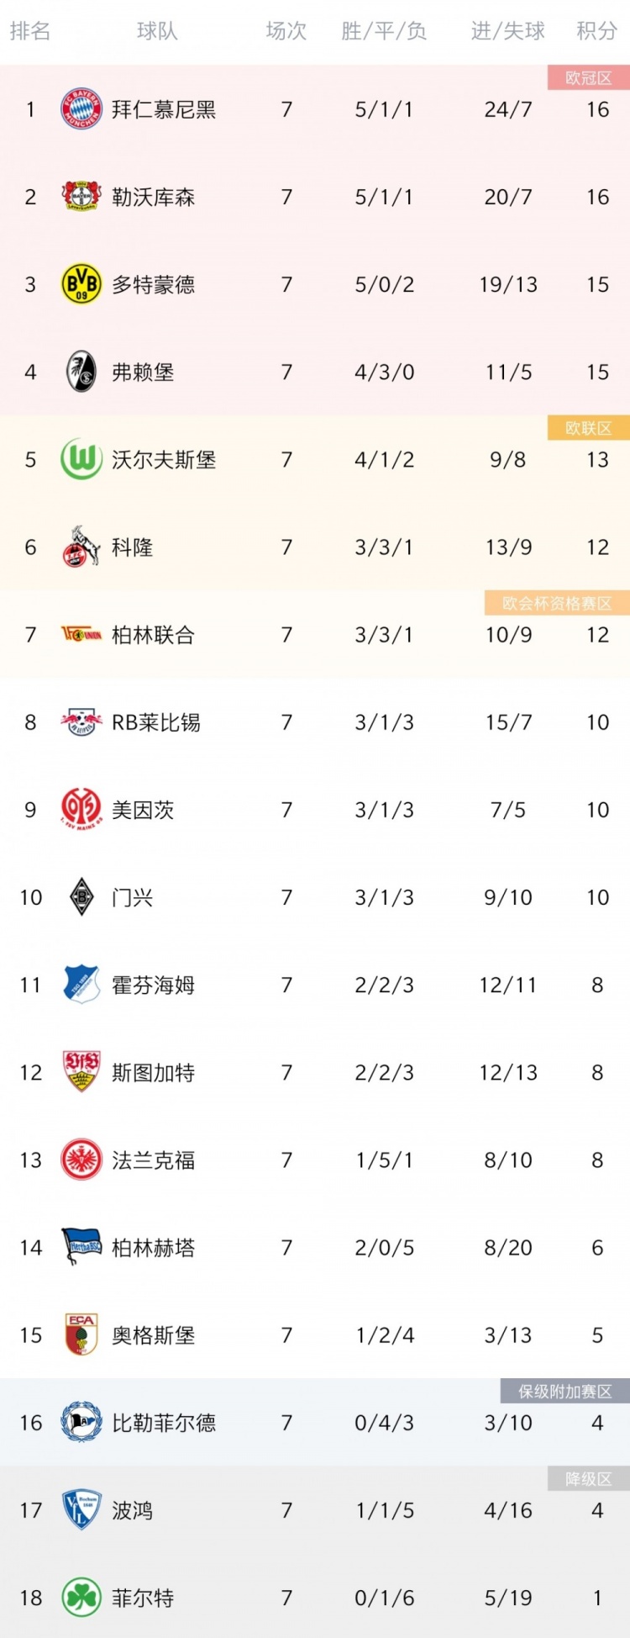Tap the Borussia Dortmund BVB logo

[81, 284]
